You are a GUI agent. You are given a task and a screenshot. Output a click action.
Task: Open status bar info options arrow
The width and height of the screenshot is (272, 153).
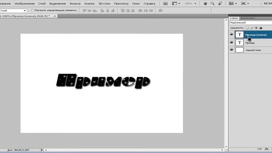(42, 150)
